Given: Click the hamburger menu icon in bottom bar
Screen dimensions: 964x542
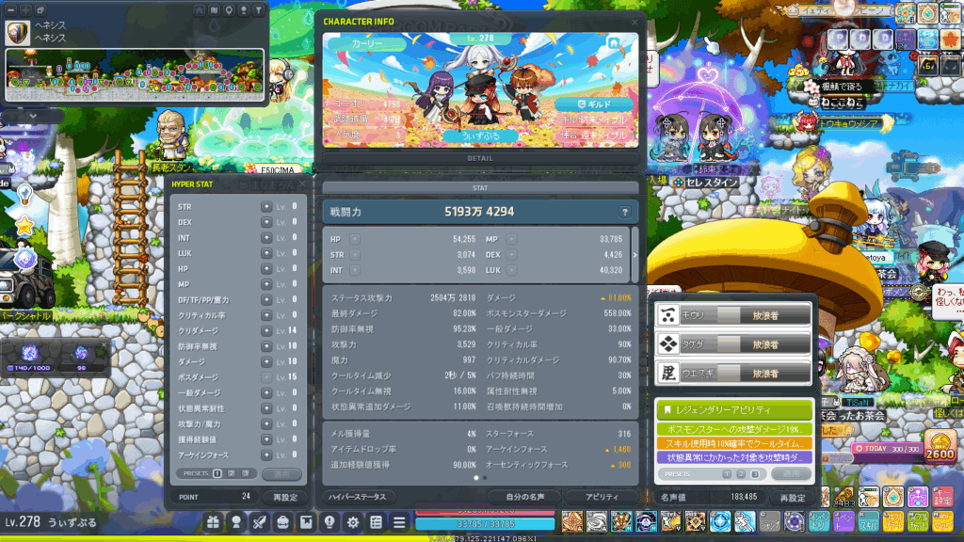Looking at the screenshot, I should click(399, 521).
